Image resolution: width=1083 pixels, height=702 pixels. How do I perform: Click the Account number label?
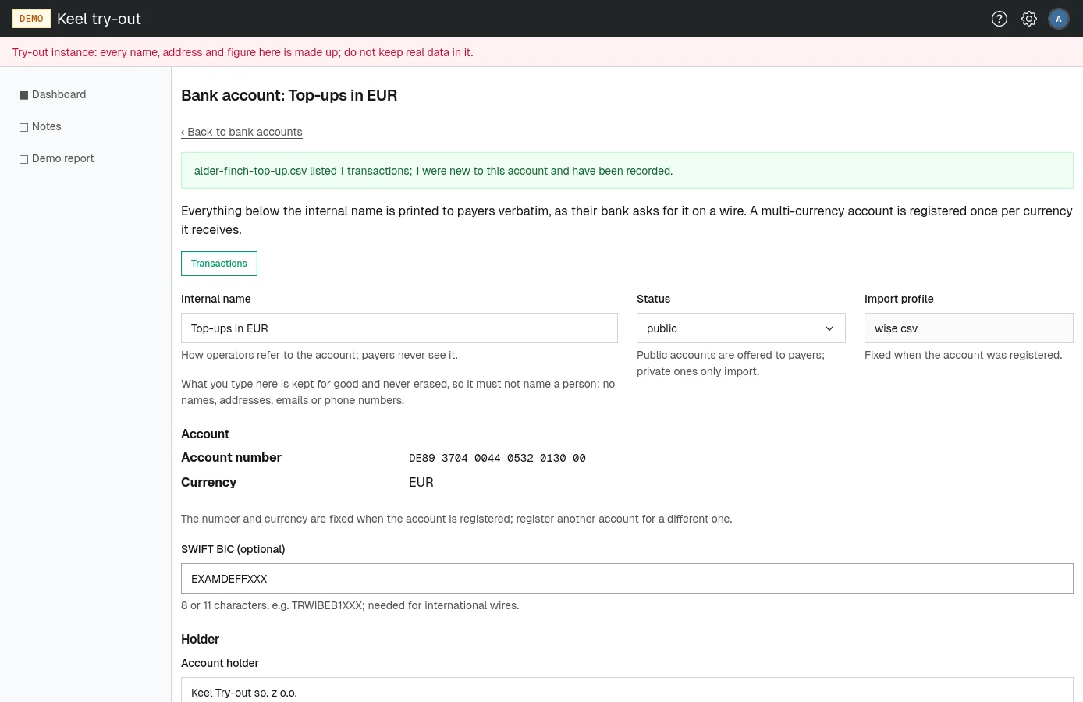point(231,457)
